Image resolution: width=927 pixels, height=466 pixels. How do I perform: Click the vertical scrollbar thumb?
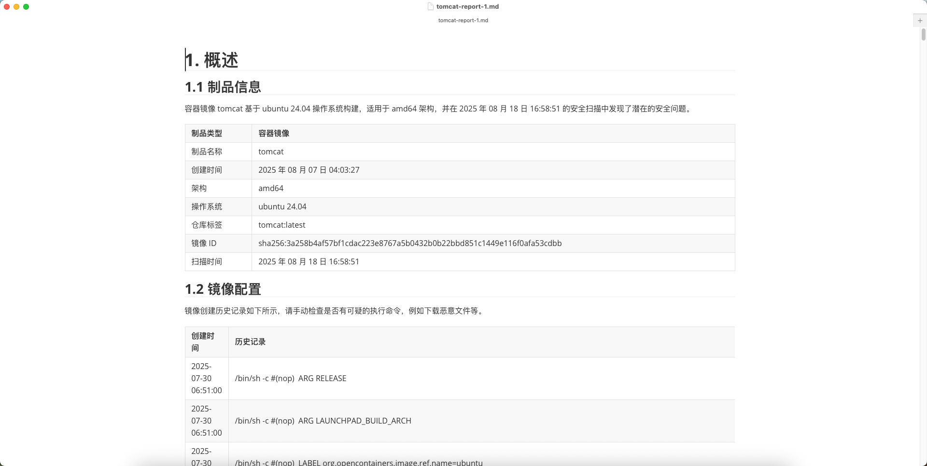click(x=923, y=34)
